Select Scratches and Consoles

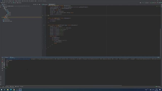pos(7,21)
